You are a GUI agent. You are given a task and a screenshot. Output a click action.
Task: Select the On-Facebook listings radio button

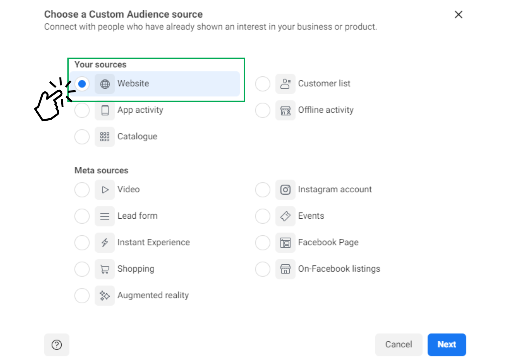263,269
